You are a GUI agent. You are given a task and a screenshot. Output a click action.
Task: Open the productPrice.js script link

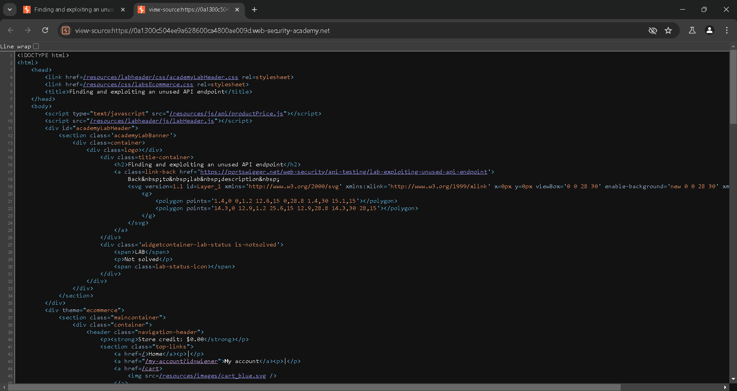click(x=226, y=113)
